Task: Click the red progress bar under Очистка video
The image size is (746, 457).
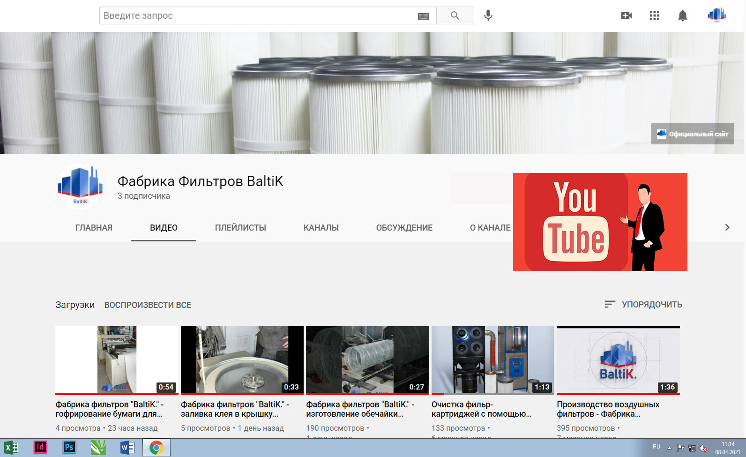Action: (x=438, y=394)
